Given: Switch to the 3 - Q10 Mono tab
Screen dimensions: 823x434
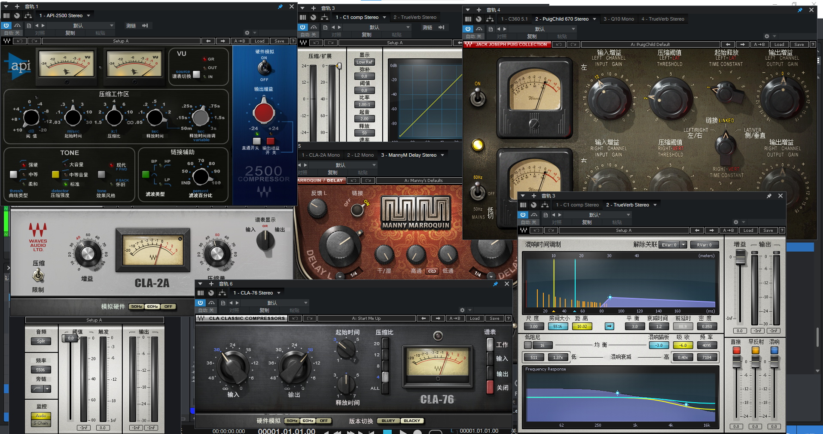Looking at the screenshot, I should click(619, 19).
